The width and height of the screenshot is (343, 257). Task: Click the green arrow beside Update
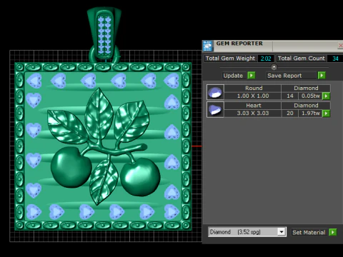252,76
